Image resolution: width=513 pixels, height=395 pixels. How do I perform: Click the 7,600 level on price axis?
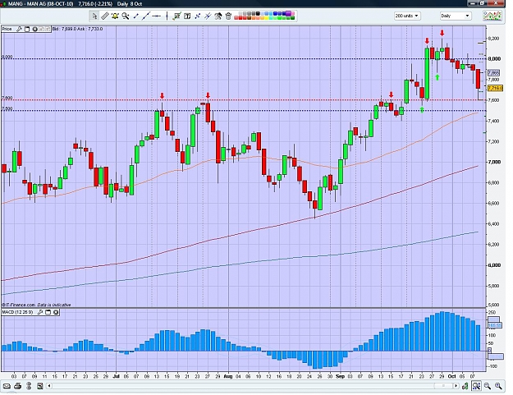click(494, 100)
